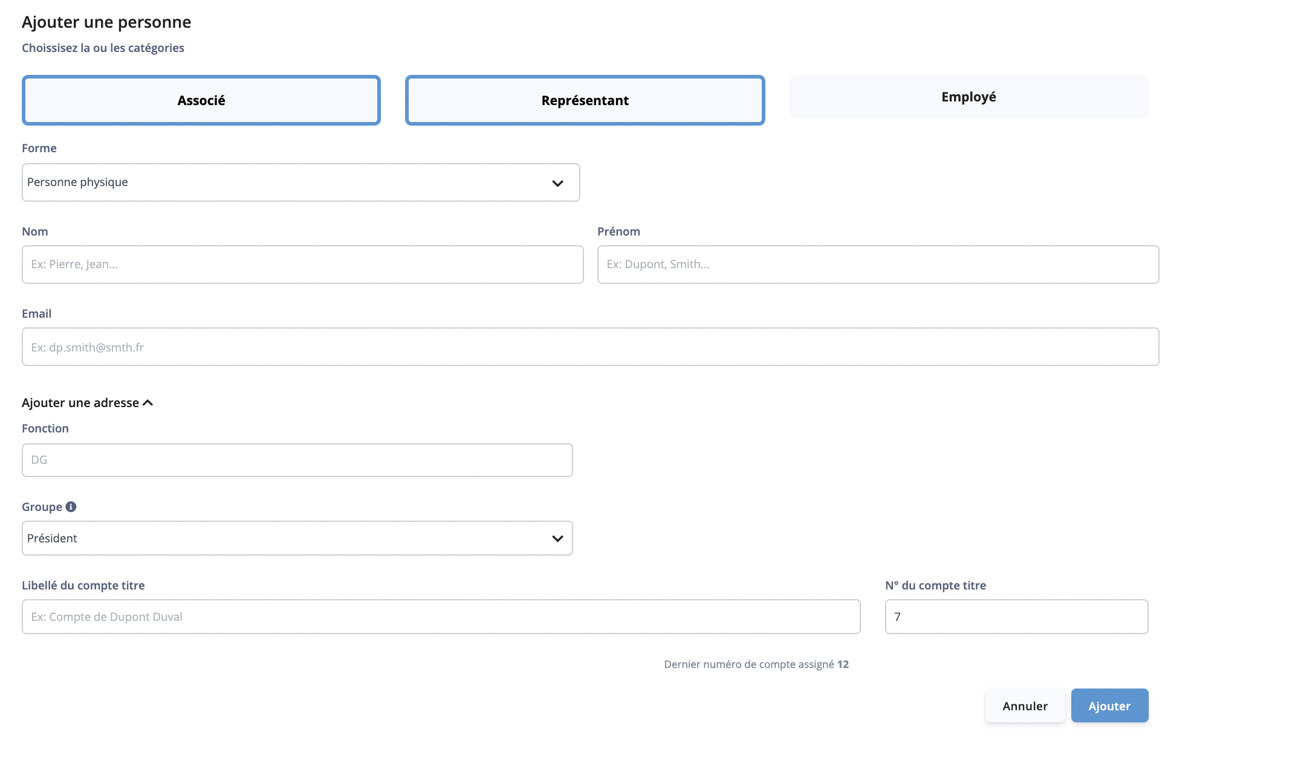Click the Nom input field
The image size is (1295, 761).
click(x=302, y=264)
